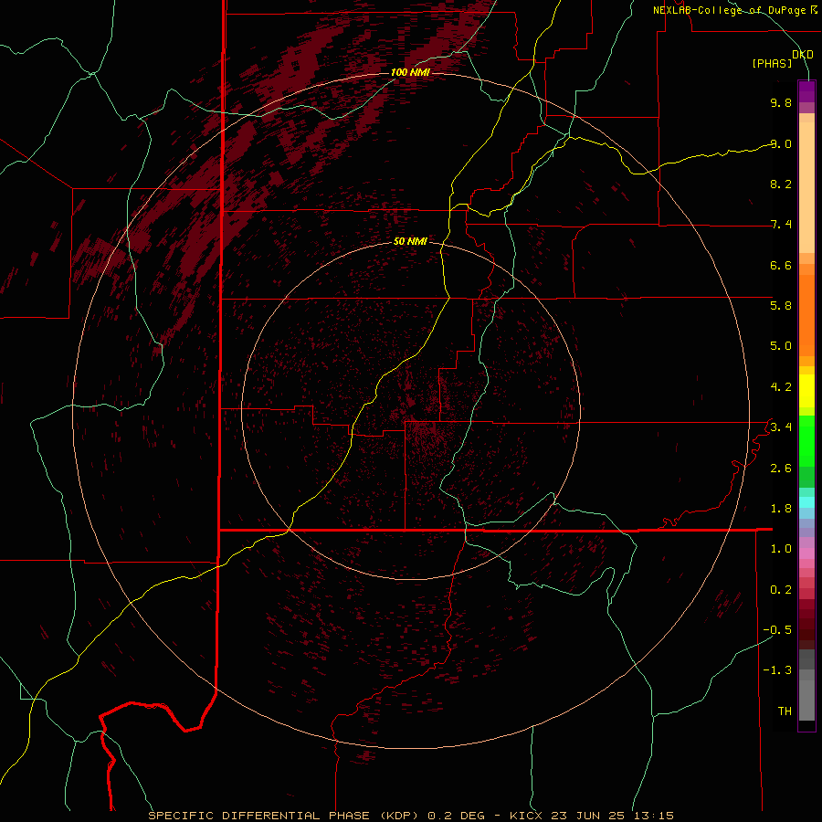Viewport: 822px width, 822px height.
Task: Click the "[PHAS]" label above the color bar
Action: 772,64
